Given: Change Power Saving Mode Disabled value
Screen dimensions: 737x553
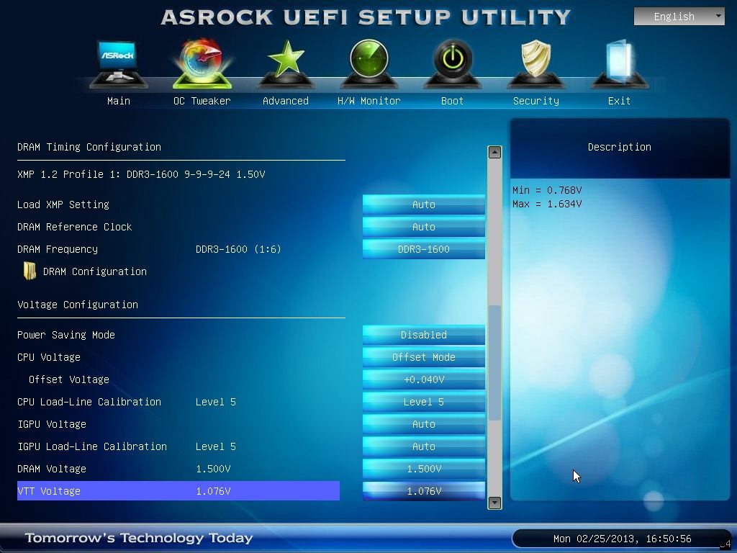Looking at the screenshot, I should pyautogui.click(x=423, y=335).
